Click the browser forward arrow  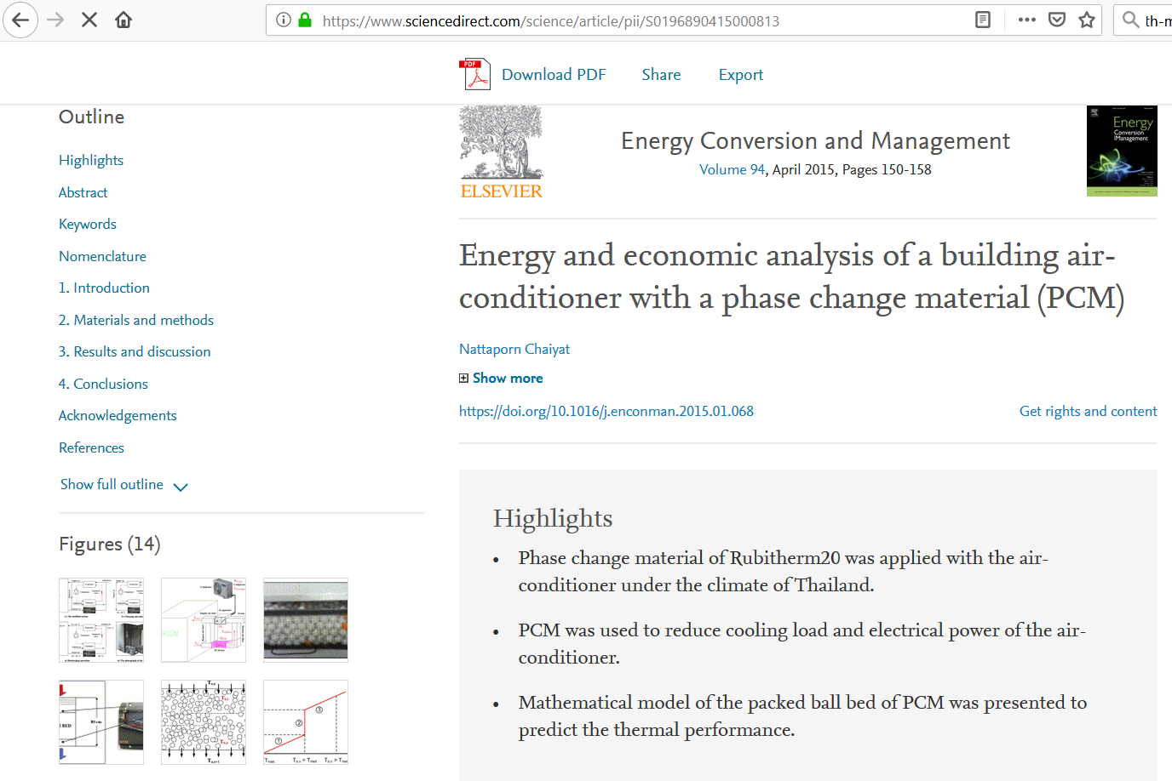click(55, 20)
